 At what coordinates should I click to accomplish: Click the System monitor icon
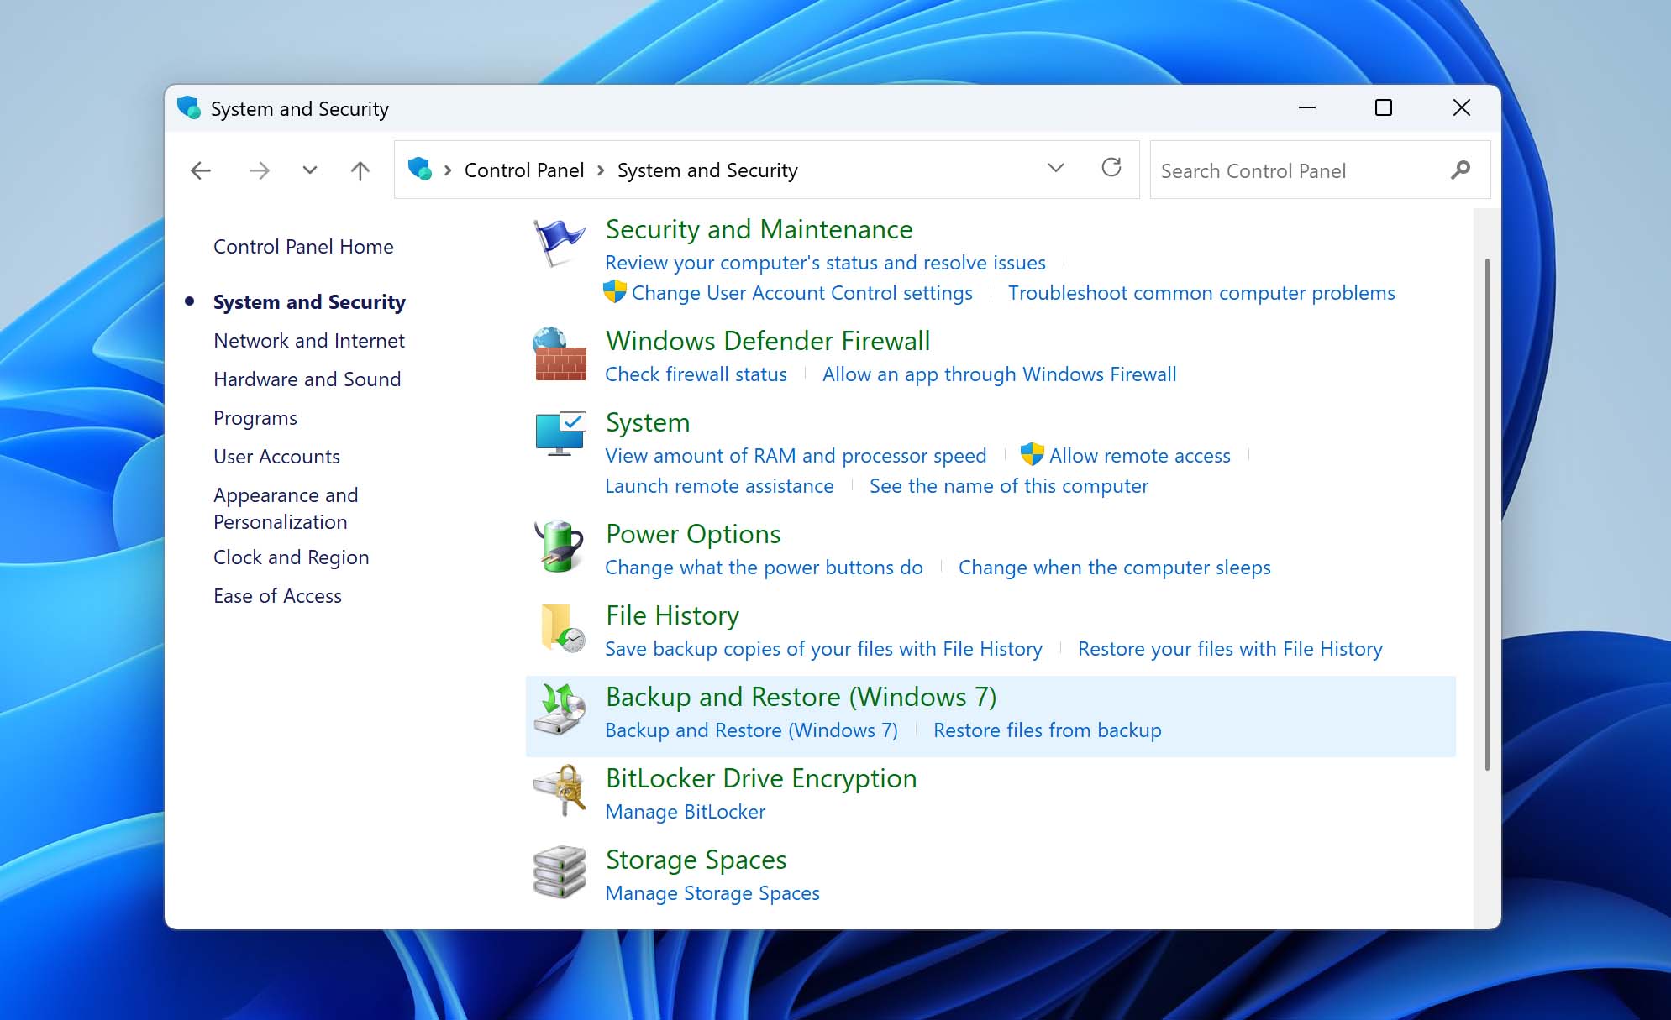(x=559, y=432)
